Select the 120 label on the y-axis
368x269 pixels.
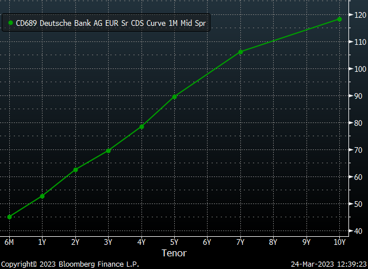[x=359, y=15]
